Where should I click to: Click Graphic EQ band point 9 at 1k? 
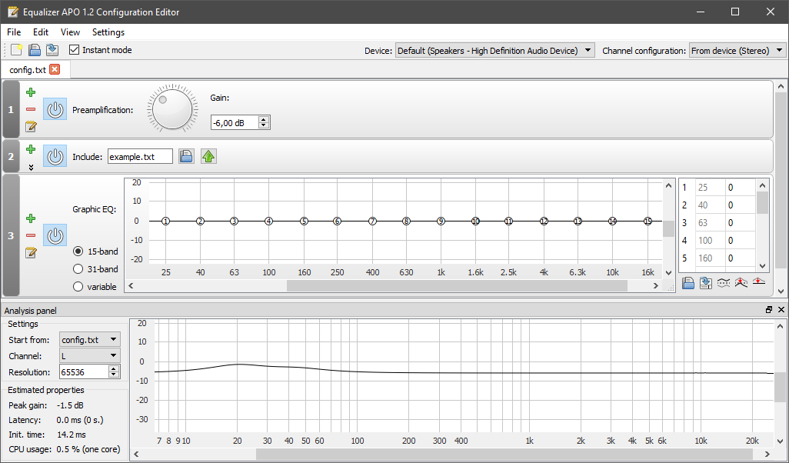(x=441, y=221)
